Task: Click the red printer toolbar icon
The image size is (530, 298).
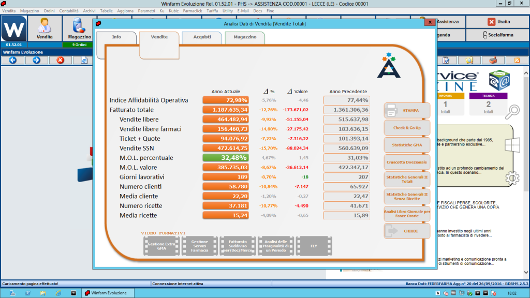Action: (493, 60)
